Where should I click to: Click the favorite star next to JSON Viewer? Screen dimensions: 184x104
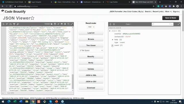32,18
